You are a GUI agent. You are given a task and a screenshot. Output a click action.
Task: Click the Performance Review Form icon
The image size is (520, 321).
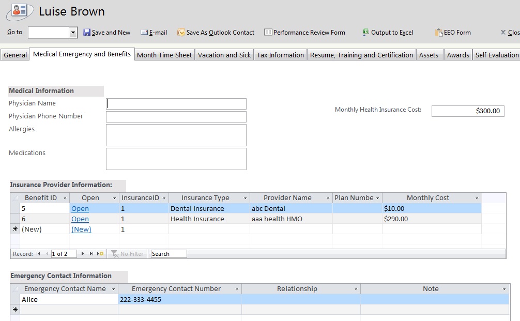(268, 32)
